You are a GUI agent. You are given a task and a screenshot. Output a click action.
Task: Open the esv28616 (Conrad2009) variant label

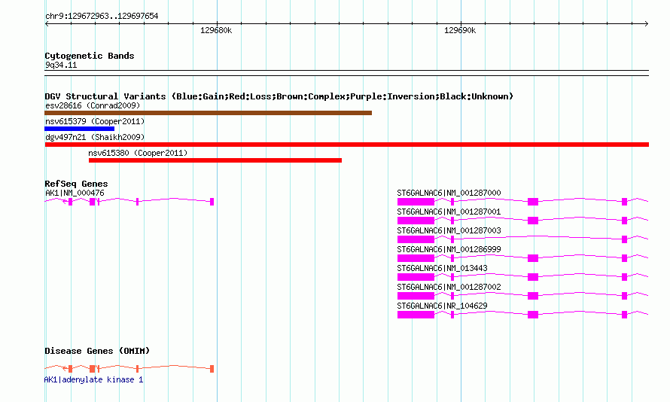coord(93,105)
